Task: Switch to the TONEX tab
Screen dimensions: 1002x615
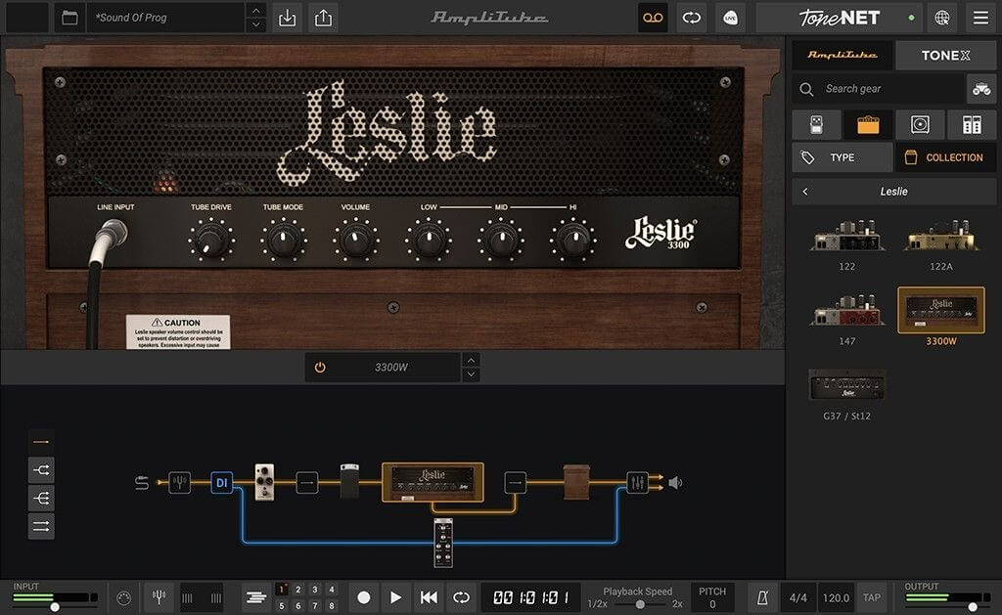Action: tap(945, 55)
